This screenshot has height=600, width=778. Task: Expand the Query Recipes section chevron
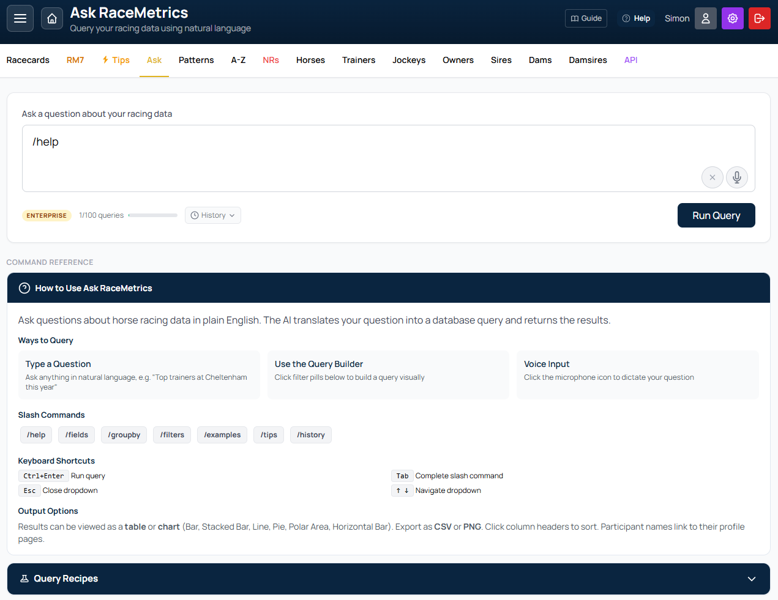pyautogui.click(x=752, y=579)
